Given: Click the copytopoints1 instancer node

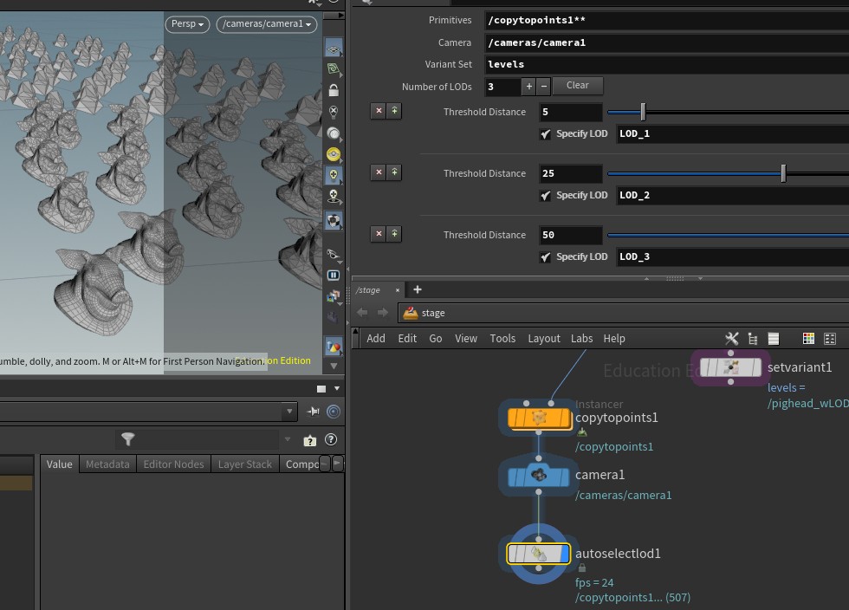Looking at the screenshot, I should pyautogui.click(x=538, y=419).
